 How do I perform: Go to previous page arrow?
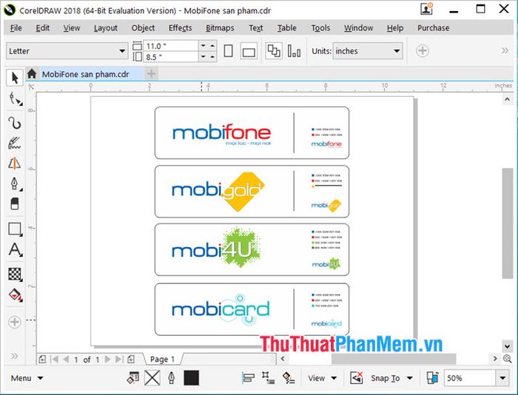[x=66, y=359]
